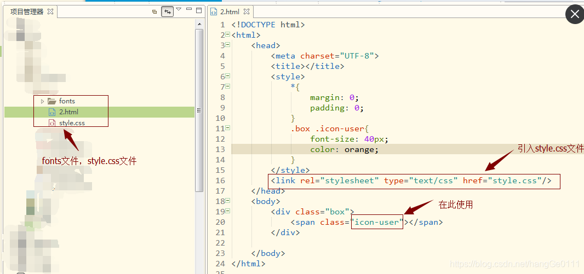
Task: Click the <div class="box"> line
Action: click(312, 212)
